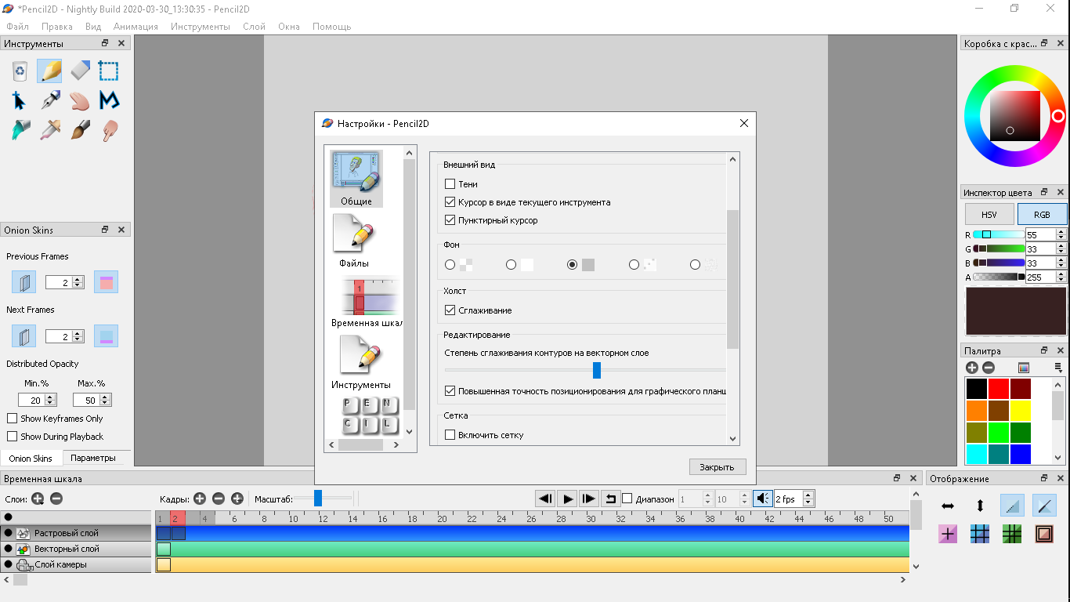Adjust R color value spinner
Image resolution: width=1070 pixels, height=602 pixels.
(1046, 235)
